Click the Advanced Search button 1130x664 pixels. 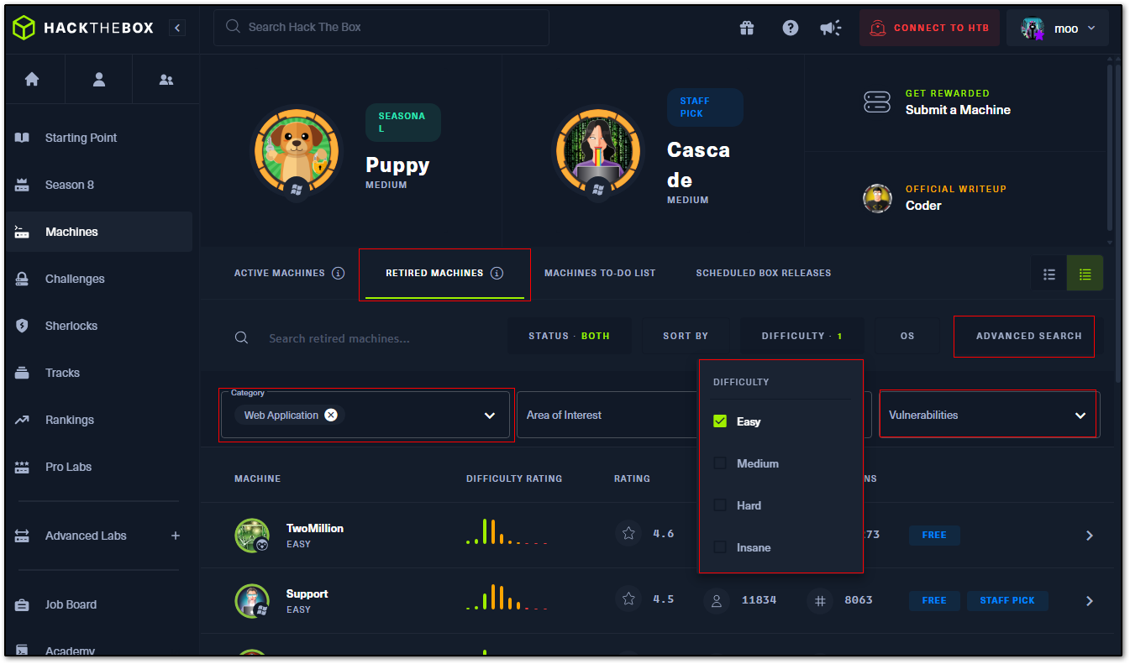(x=1024, y=336)
